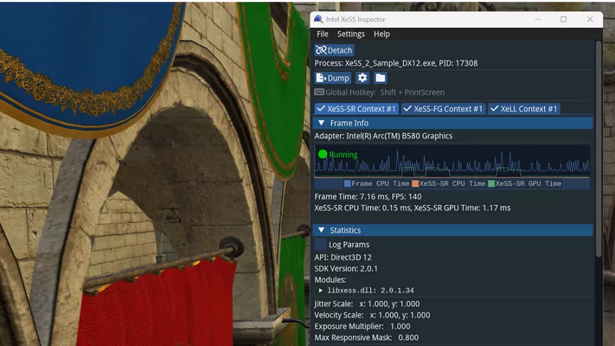The width and height of the screenshot is (615, 346).
Task: Enable the Log Params checkbox
Action: 320,244
